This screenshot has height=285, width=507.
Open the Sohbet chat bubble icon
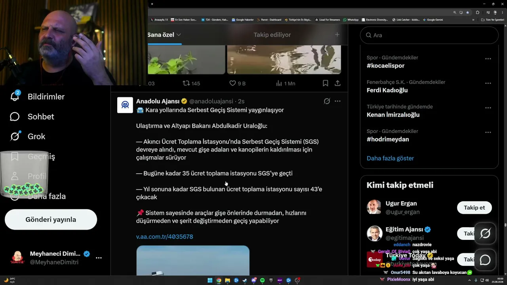point(15,116)
